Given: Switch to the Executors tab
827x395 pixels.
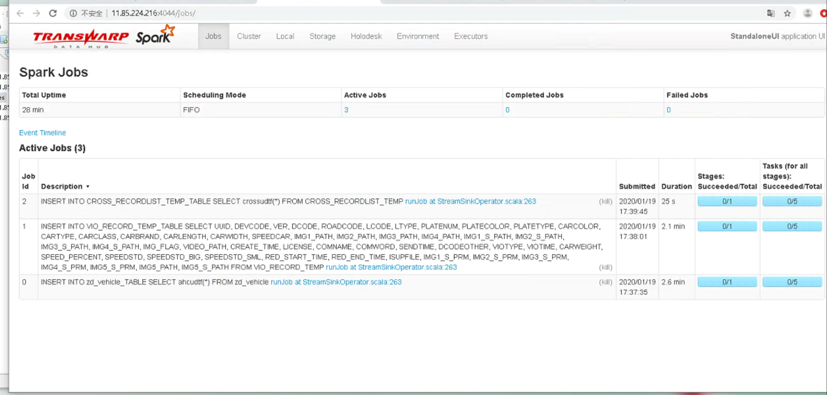Looking at the screenshot, I should [470, 36].
